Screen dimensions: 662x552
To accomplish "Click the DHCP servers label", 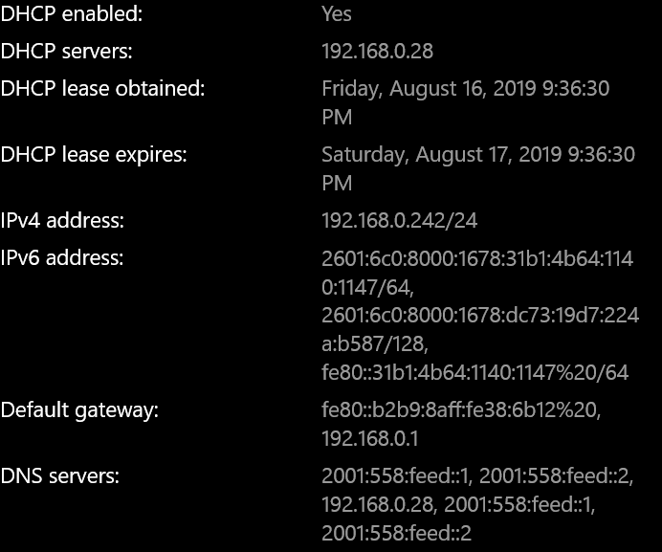I will click(x=66, y=51).
